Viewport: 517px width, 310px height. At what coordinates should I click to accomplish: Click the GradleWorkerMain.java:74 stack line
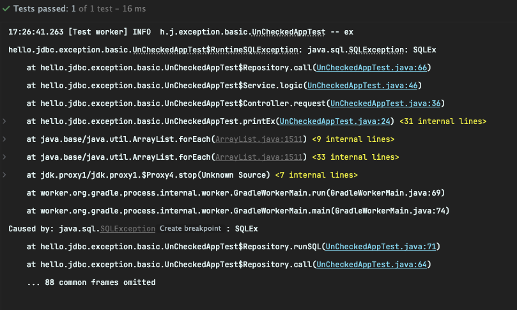tap(238, 210)
